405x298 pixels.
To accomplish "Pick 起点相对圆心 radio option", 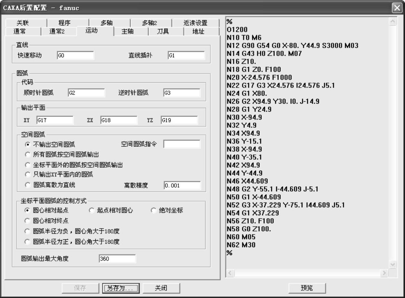I will 92,210.
